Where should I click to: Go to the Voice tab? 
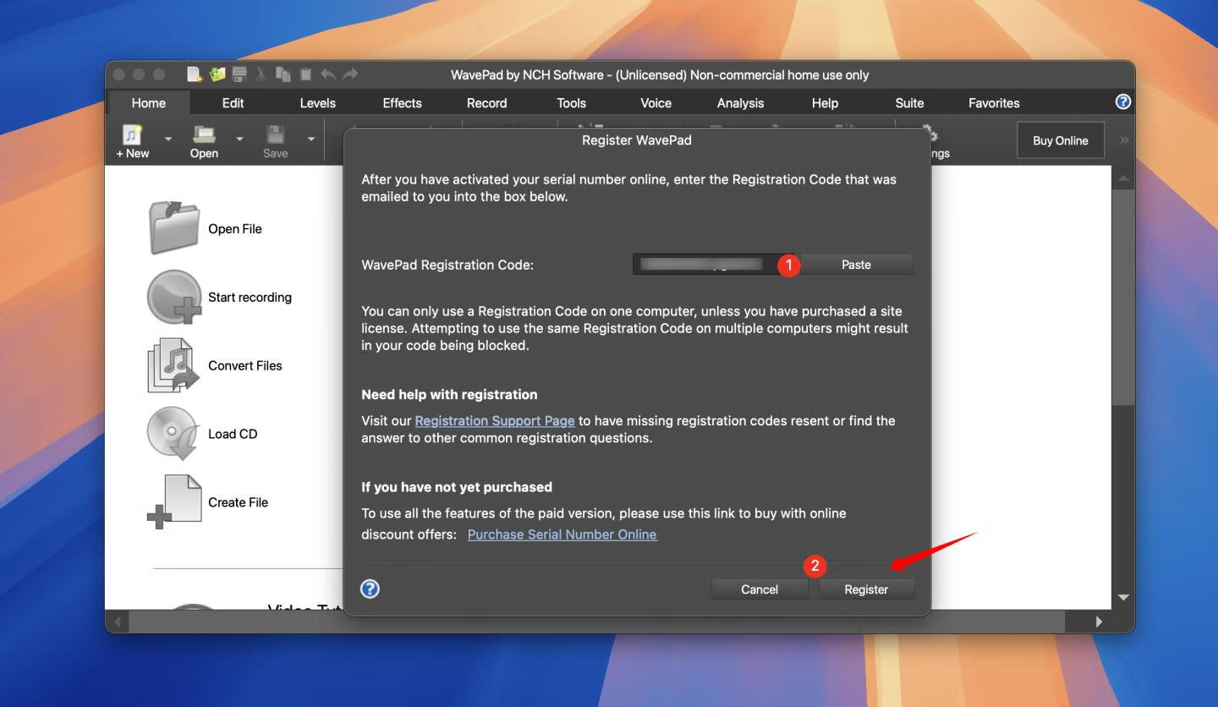(656, 103)
